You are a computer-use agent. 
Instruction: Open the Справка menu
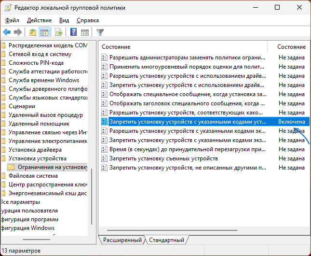tap(88, 20)
